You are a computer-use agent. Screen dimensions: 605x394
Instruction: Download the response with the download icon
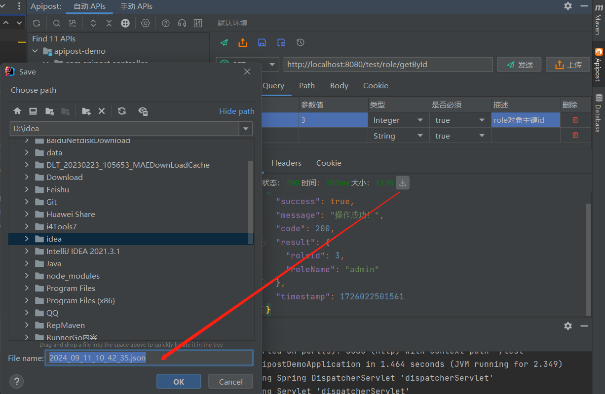click(403, 183)
